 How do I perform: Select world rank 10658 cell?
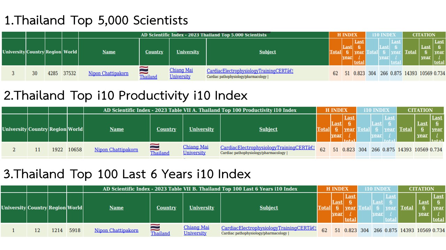75,150
